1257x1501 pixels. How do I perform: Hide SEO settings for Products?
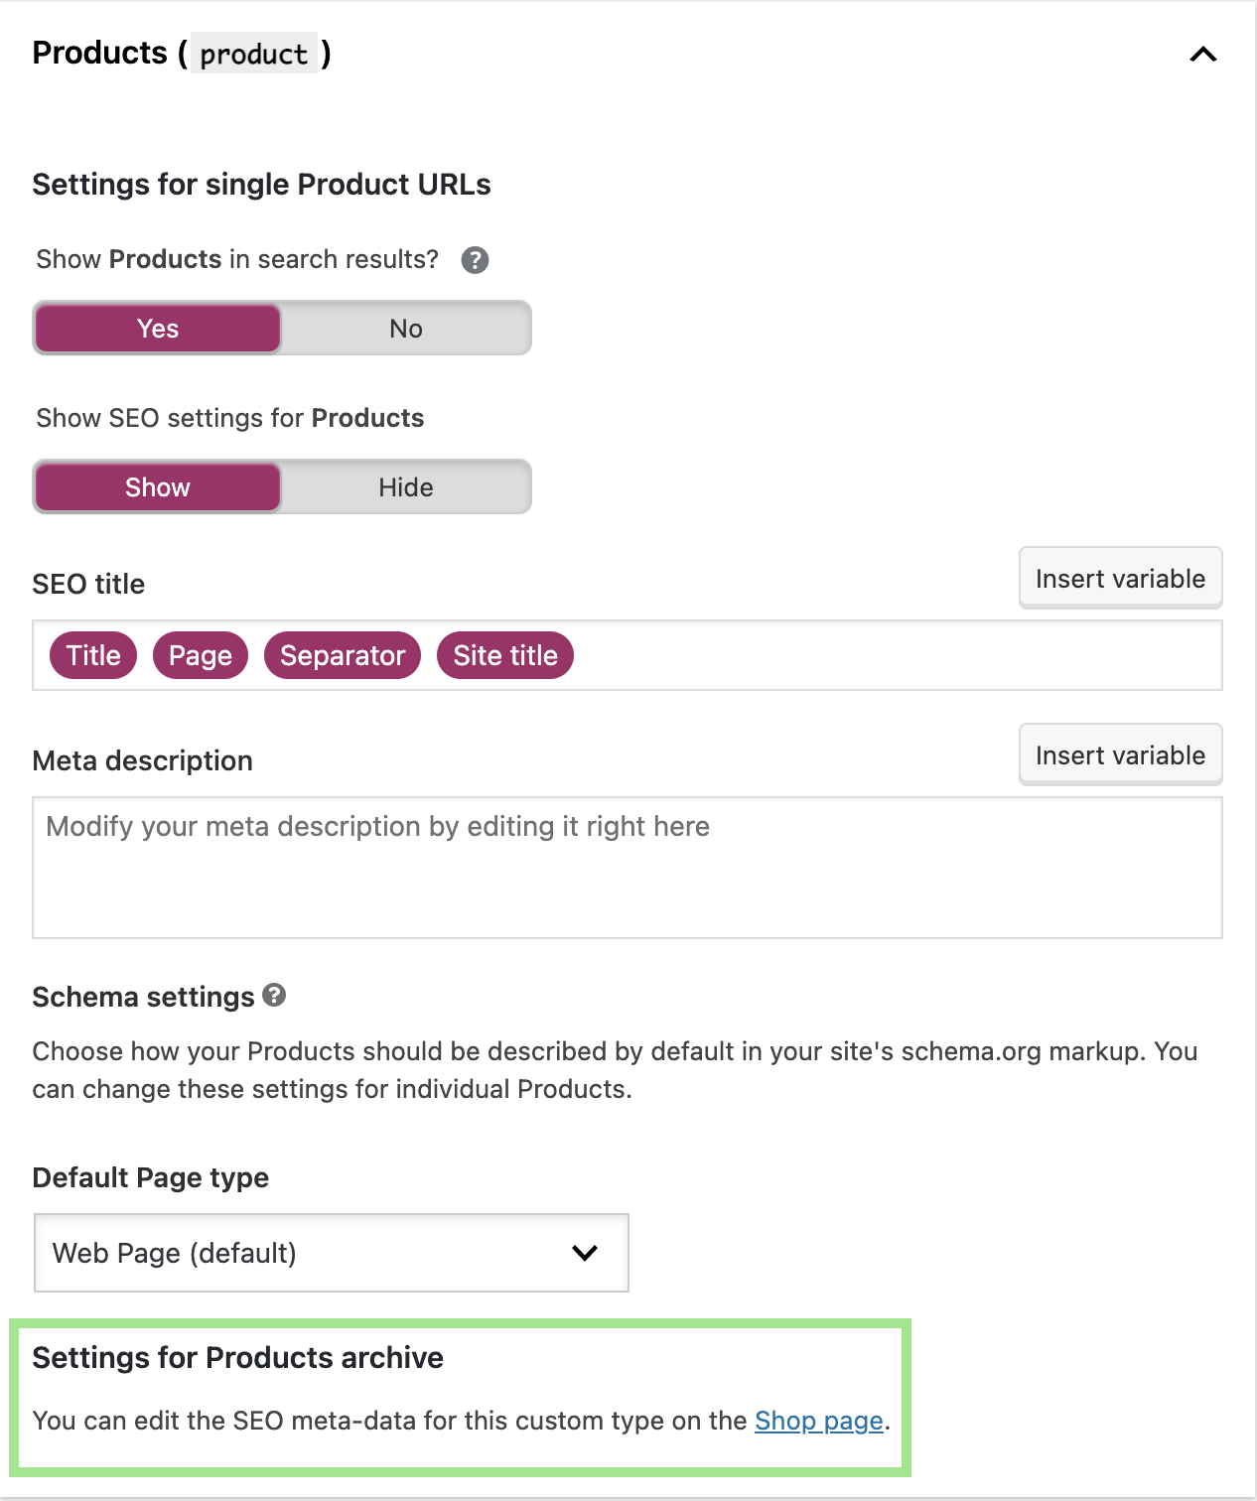tap(404, 486)
